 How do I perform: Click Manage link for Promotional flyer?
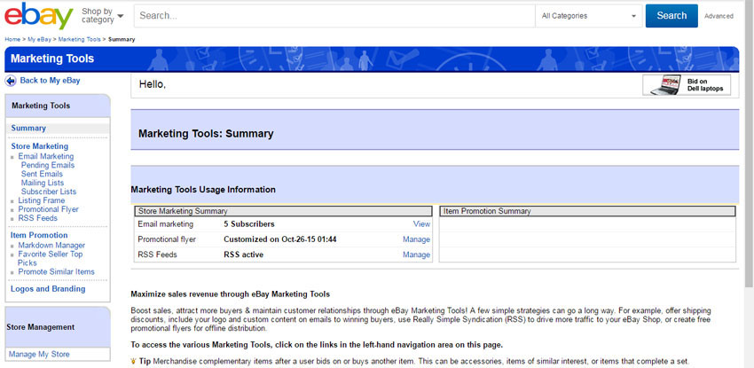click(x=416, y=239)
